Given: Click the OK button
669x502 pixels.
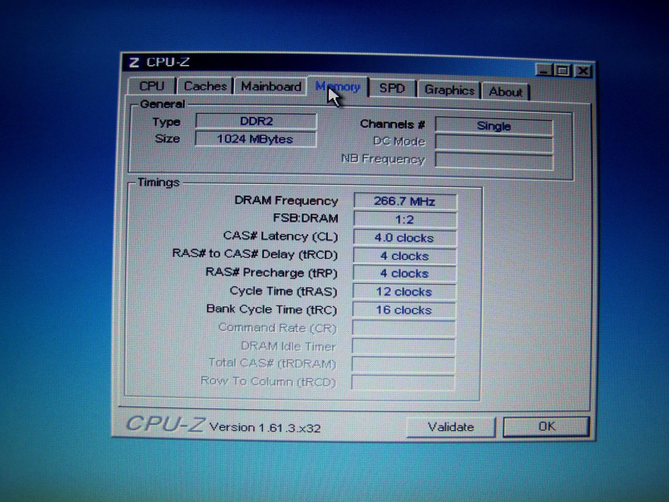Looking at the screenshot, I should pyautogui.click(x=546, y=426).
